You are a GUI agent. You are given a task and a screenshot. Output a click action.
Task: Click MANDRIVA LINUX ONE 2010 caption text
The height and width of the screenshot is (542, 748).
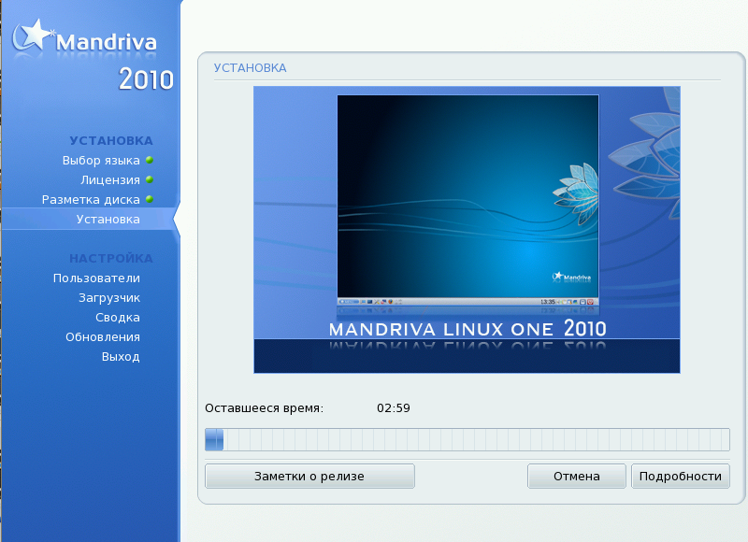coord(467,329)
